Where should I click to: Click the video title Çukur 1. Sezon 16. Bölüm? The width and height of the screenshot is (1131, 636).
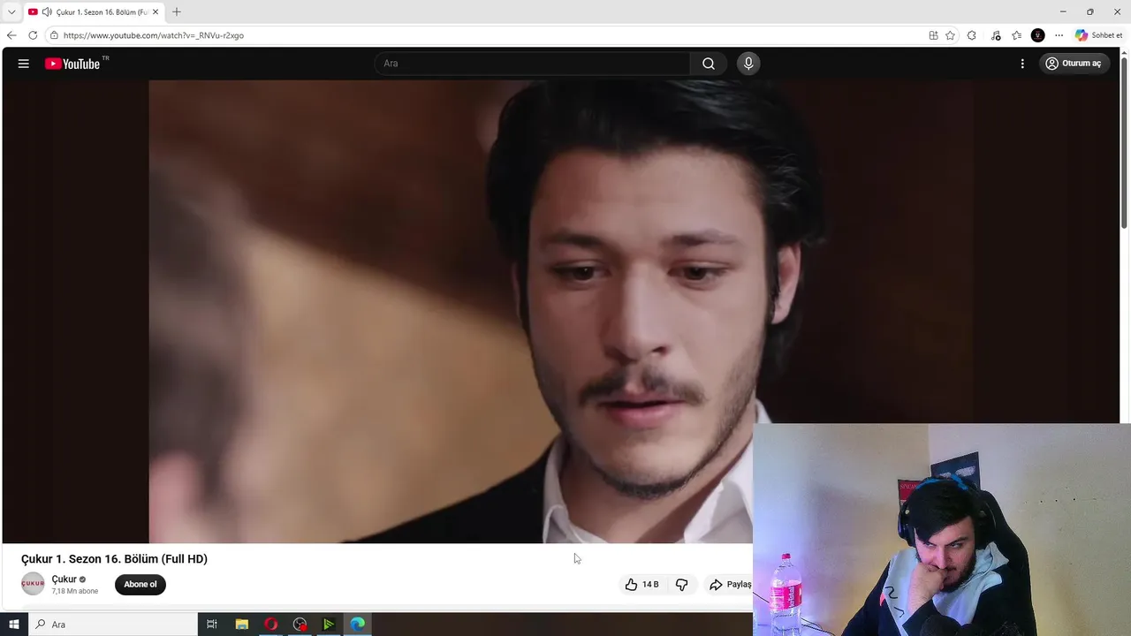pyautogui.click(x=114, y=559)
